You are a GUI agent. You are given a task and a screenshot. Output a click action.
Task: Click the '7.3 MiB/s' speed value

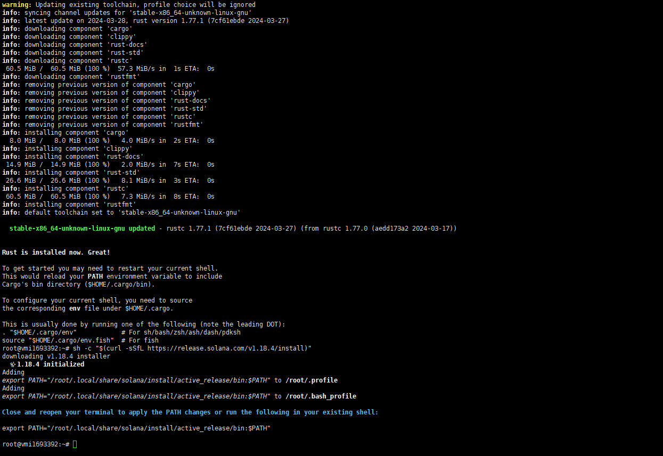point(138,197)
